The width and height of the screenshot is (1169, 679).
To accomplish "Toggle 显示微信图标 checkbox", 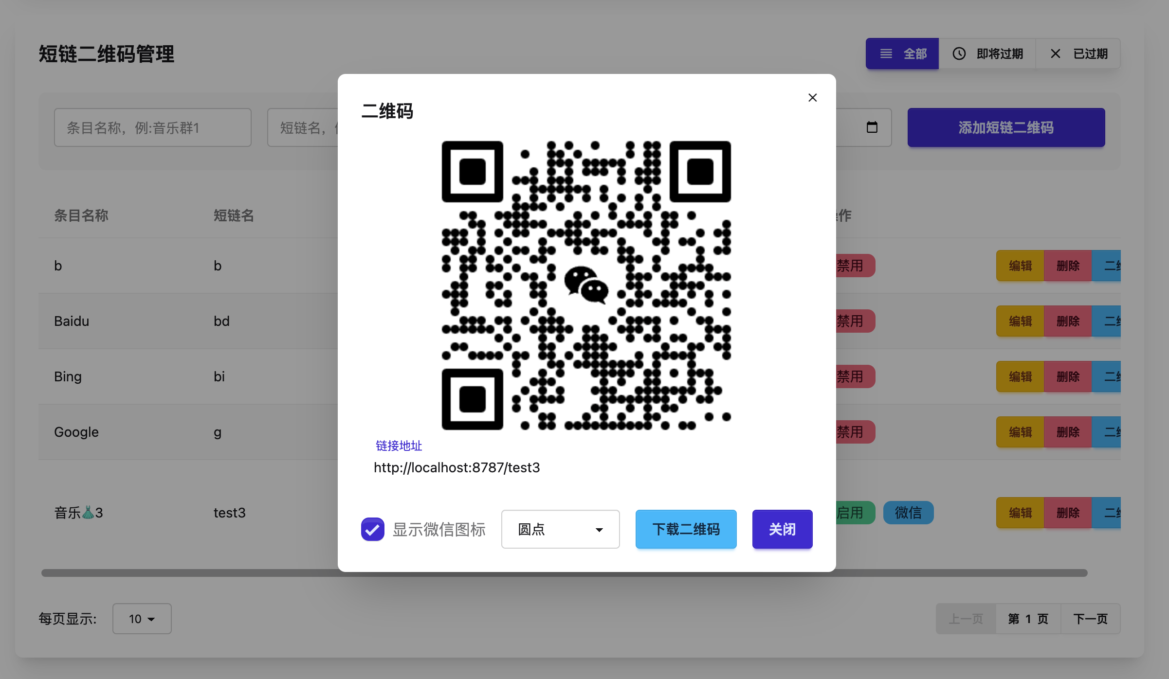I will (x=373, y=529).
